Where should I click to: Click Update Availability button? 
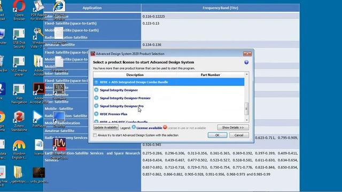pyautogui.click(x=106, y=127)
